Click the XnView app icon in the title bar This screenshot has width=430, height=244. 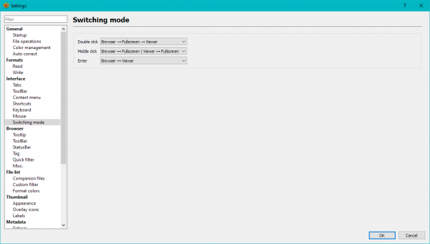[6, 5]
